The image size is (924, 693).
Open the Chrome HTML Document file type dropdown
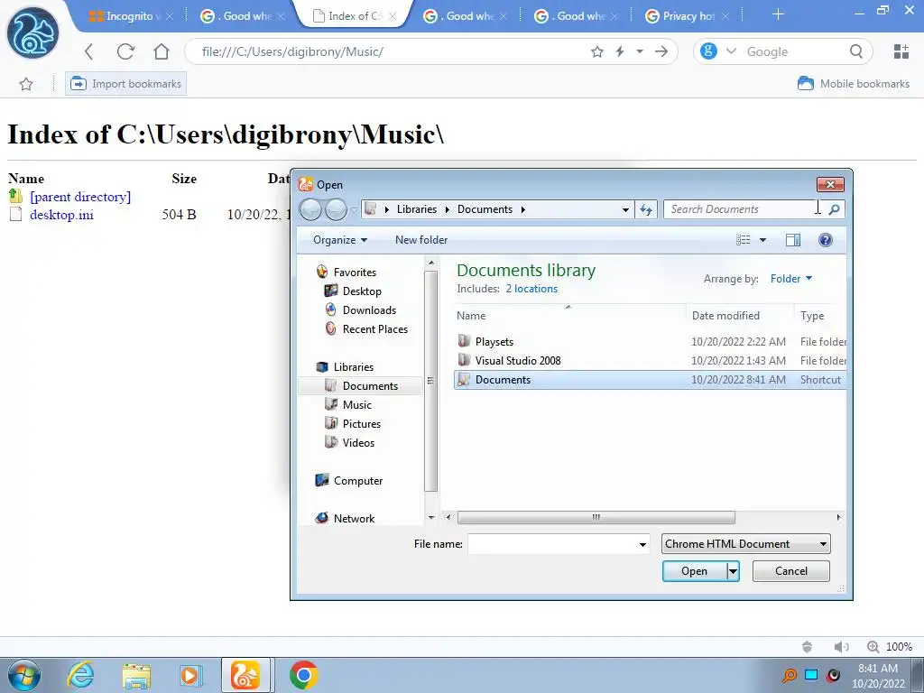(745, 544)
